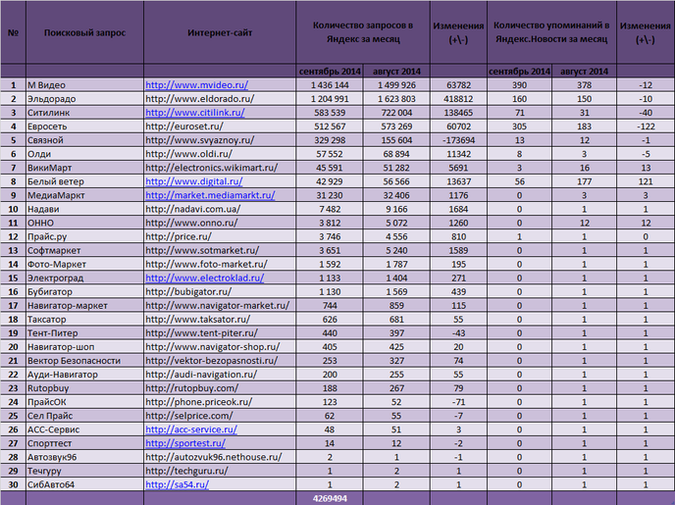Open the electroklad.ru hyperlink

204,278
